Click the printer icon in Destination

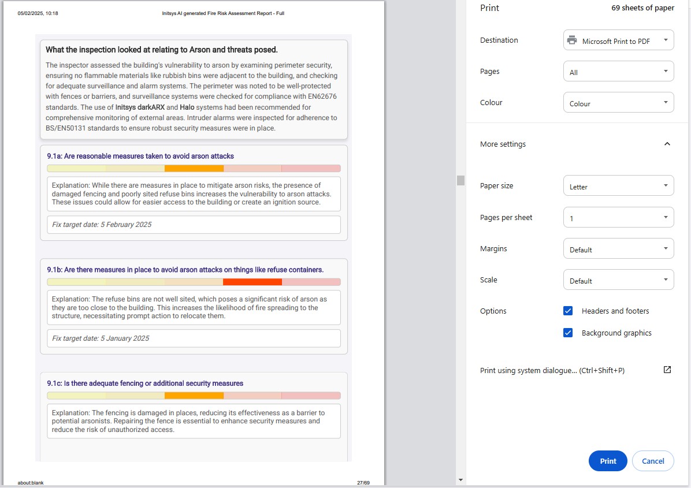point(572,40)
